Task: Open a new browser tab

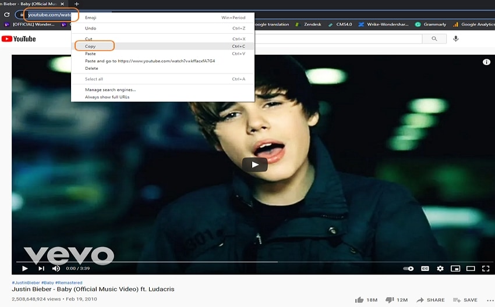Action: [x=76, y=4]
